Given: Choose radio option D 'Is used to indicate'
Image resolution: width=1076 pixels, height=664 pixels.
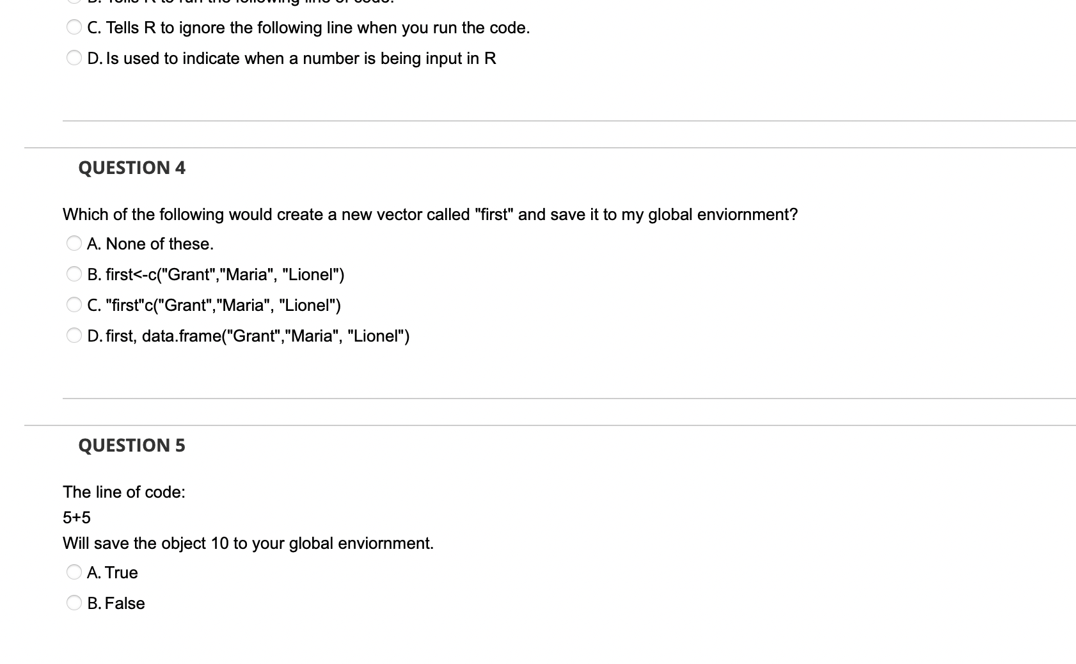Looking at the screenshot, I should click(x=74, y=58).
